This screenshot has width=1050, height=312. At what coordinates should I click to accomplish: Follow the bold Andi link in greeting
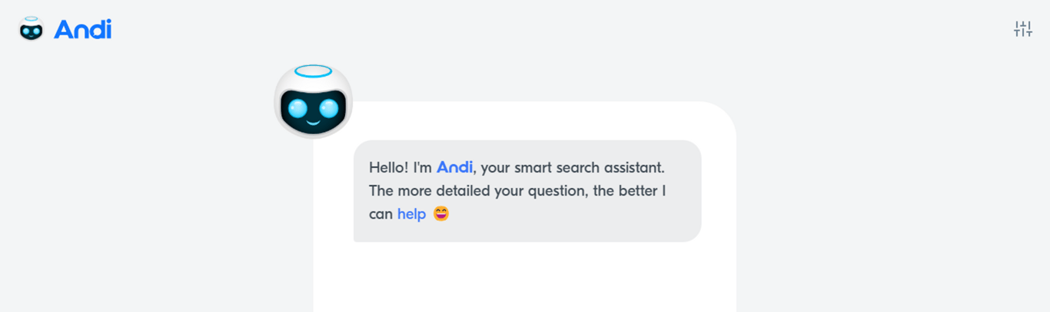click(x=454, y=167)
